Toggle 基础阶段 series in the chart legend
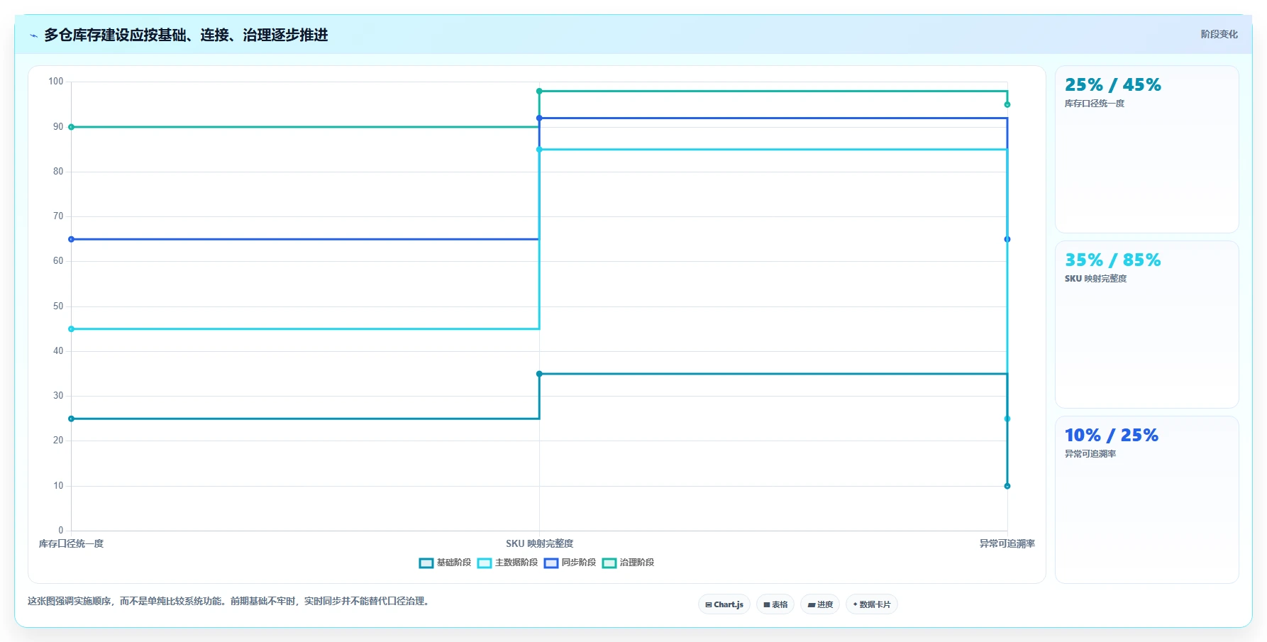1267x642 pixels. (445, 563)
